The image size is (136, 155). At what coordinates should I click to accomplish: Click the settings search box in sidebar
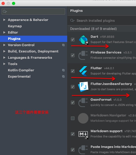33,11
